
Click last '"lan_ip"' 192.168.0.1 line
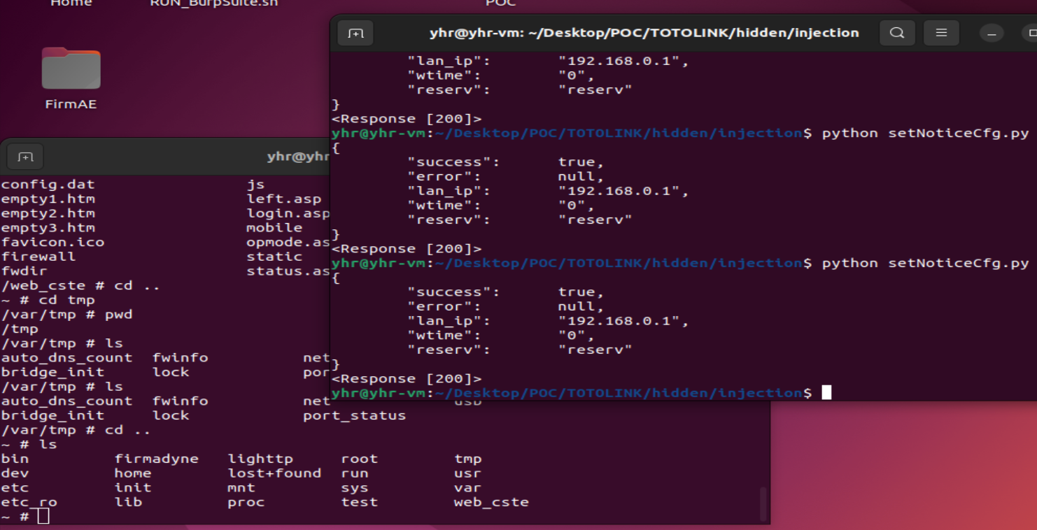(548, 321)
